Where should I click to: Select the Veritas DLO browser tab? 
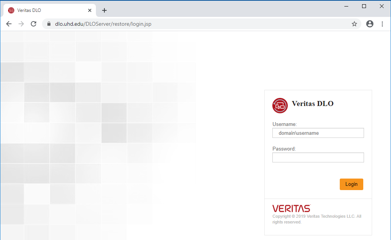point(50,10)
